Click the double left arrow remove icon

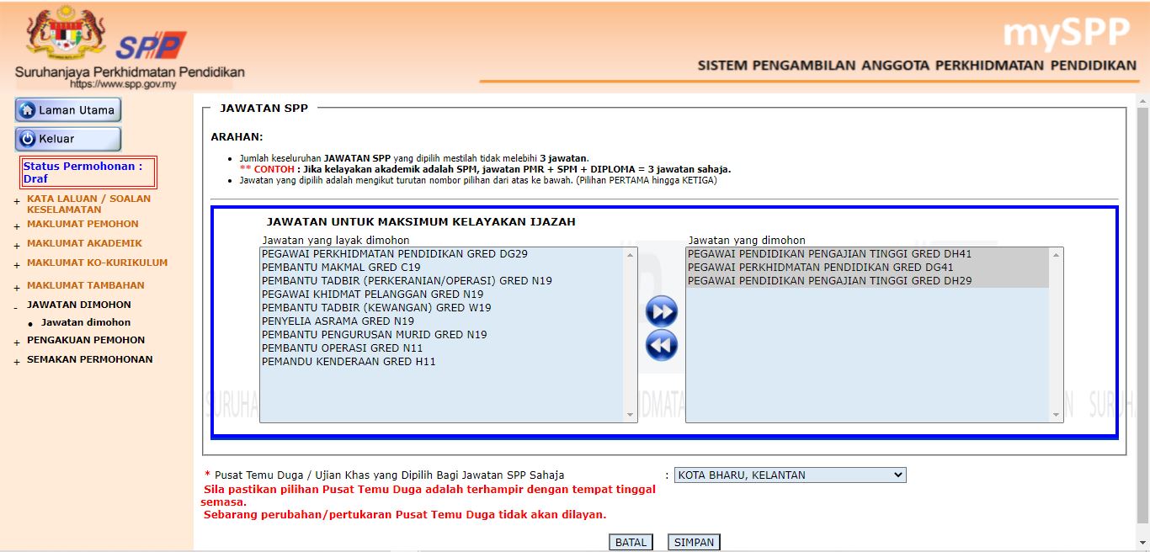[x=662, y=345]
